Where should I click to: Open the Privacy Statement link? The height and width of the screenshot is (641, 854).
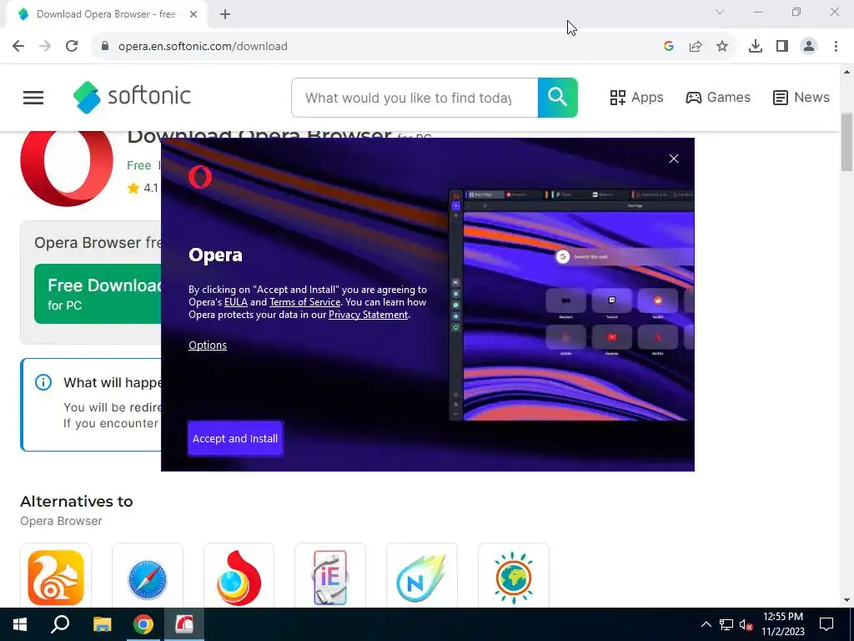pyautogui.click(x=368, y=315)
